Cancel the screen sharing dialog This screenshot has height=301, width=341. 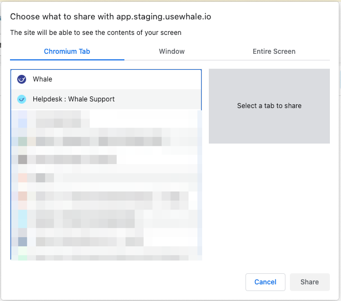pos(265,282)
